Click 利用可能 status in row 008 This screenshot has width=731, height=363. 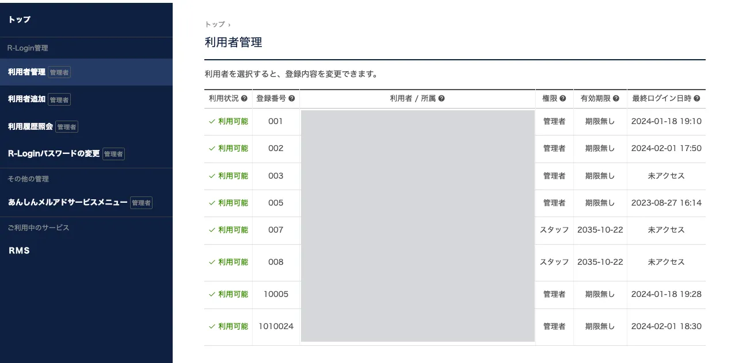pos(229,262)
